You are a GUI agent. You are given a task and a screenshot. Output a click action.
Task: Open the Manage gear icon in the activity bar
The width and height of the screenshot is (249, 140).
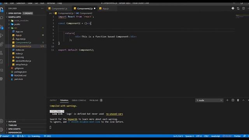(2, 129)
